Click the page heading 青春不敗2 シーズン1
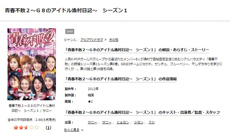The width and height of the screenshot is (230, 138). (x=66, y=11)
